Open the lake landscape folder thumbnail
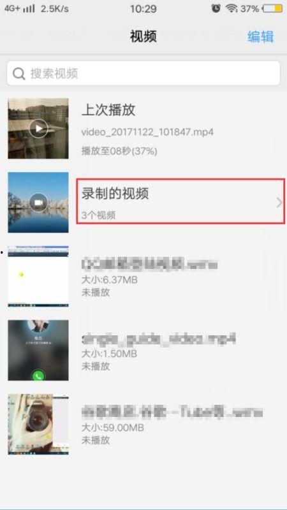The width and height of the screenshot is (287, 510). (38, 203)
